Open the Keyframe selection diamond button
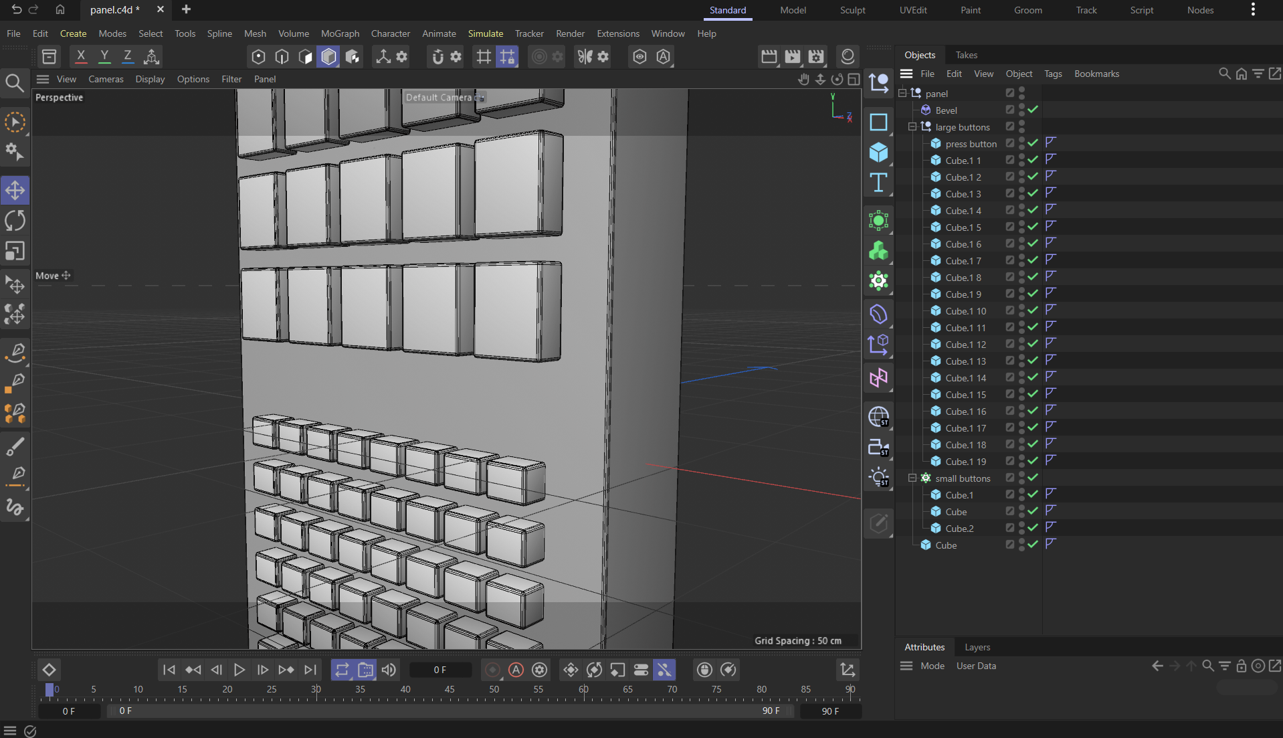1283x738 pixels. (49, 670)
